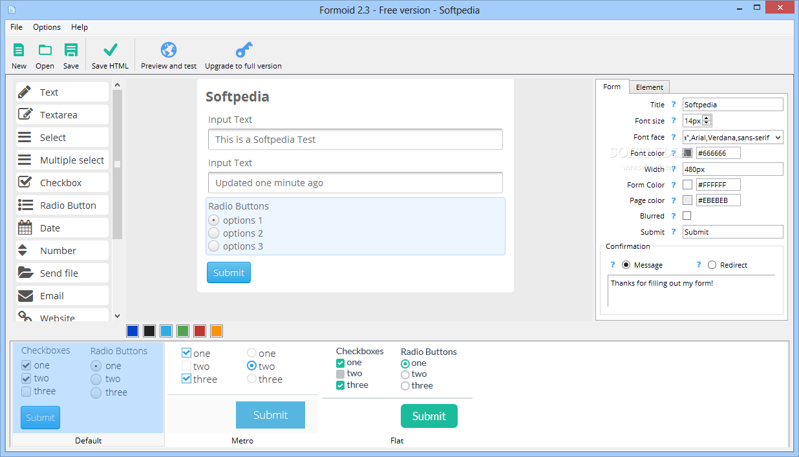Click the Submit button label input field
This screenshot has height=457, width=799.
[733, 232]
